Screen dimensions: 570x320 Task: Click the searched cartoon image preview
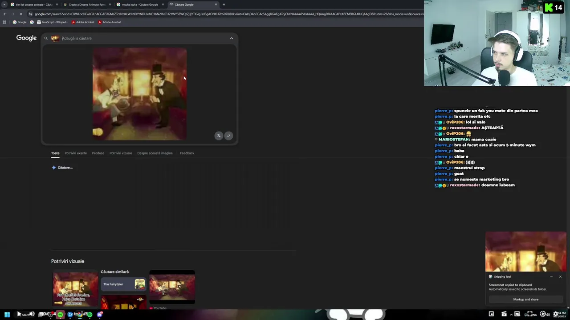click(x=139, y=94)
